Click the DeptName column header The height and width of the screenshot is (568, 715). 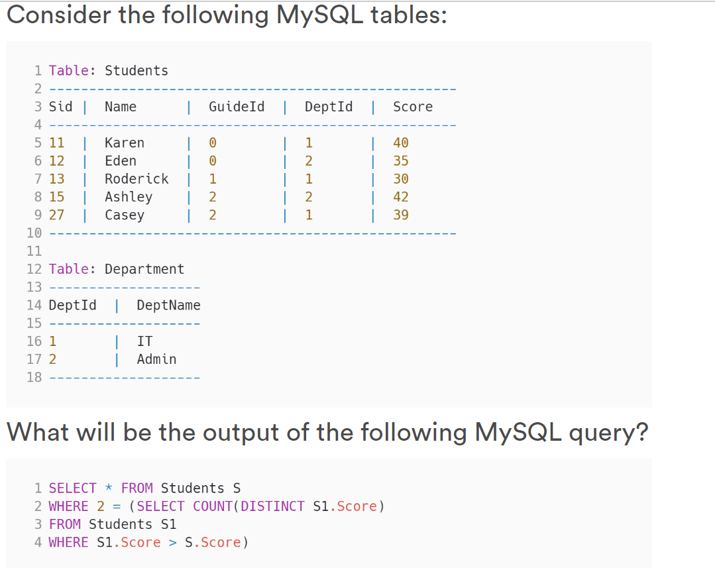click(x=168, y=306)
